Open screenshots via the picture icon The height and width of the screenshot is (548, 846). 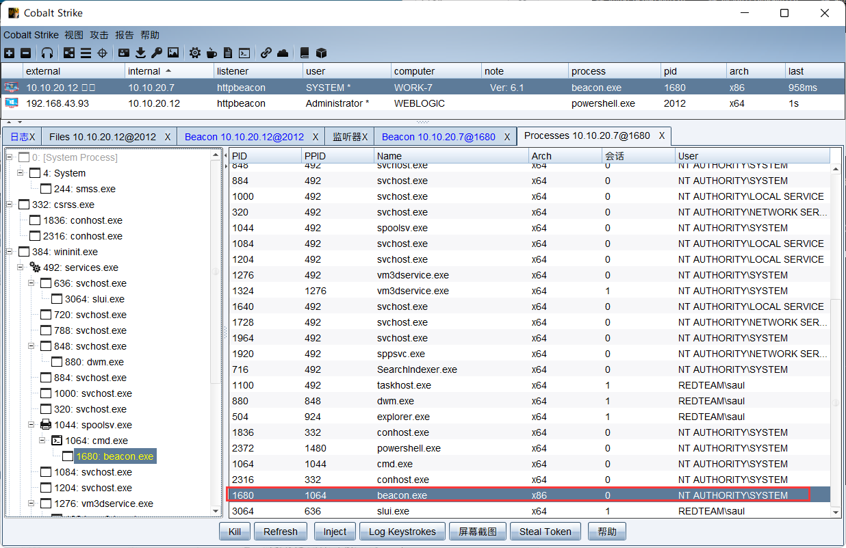click(x=173, y=53)
